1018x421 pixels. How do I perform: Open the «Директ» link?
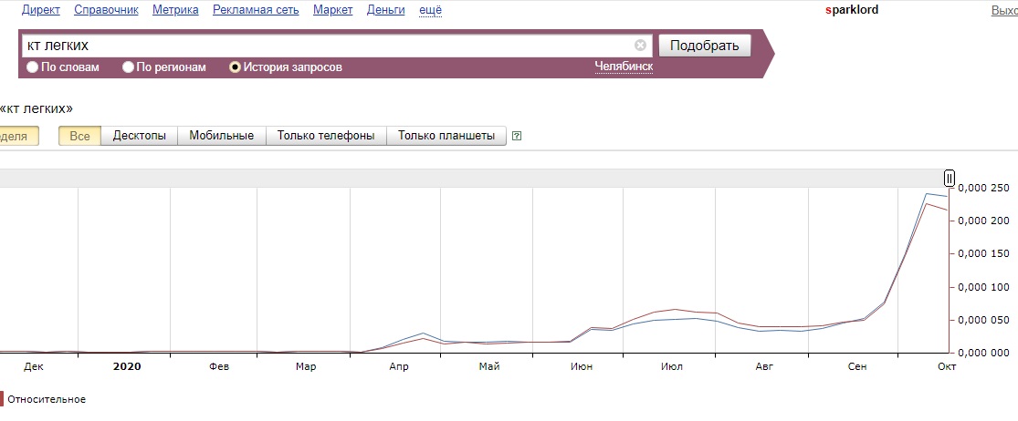41,10
